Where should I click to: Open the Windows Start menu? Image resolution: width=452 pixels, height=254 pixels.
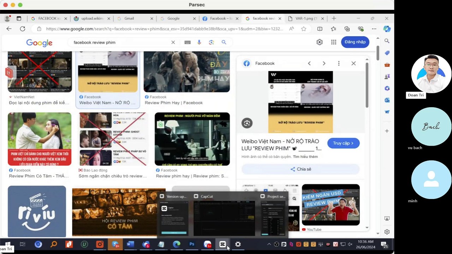tap(7, 244)
